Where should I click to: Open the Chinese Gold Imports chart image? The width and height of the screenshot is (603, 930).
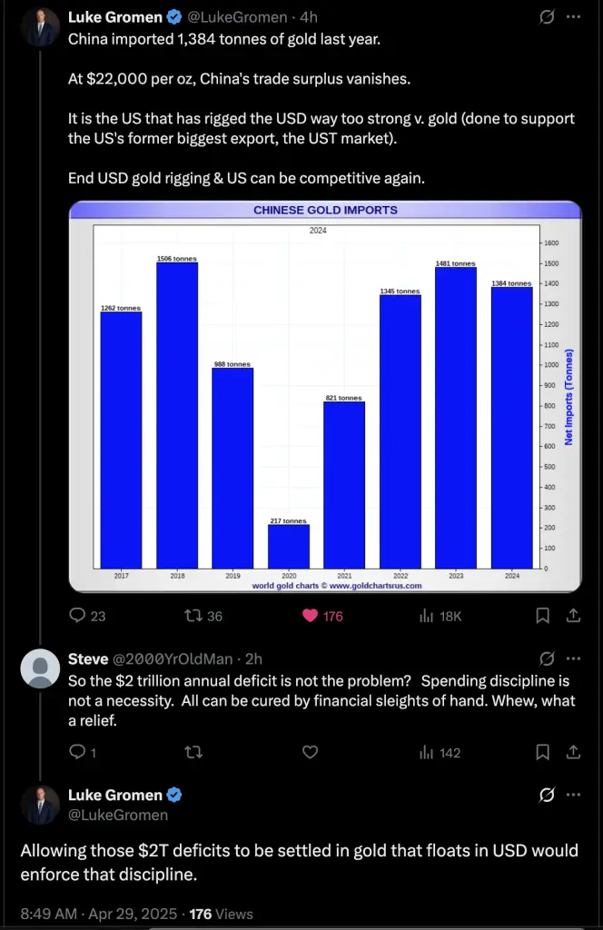325,396
